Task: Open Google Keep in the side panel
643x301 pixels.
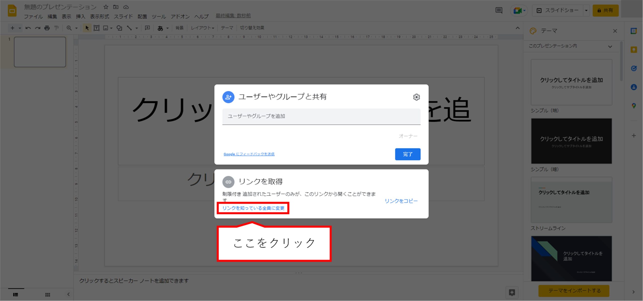Action: coord(634,50)
